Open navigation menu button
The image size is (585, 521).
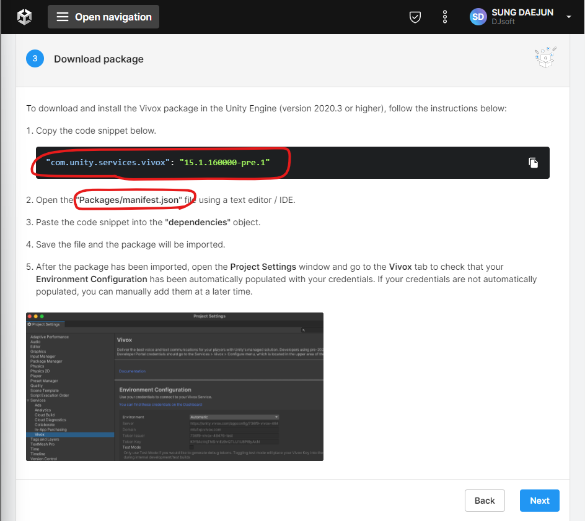(x=103, y=17)
